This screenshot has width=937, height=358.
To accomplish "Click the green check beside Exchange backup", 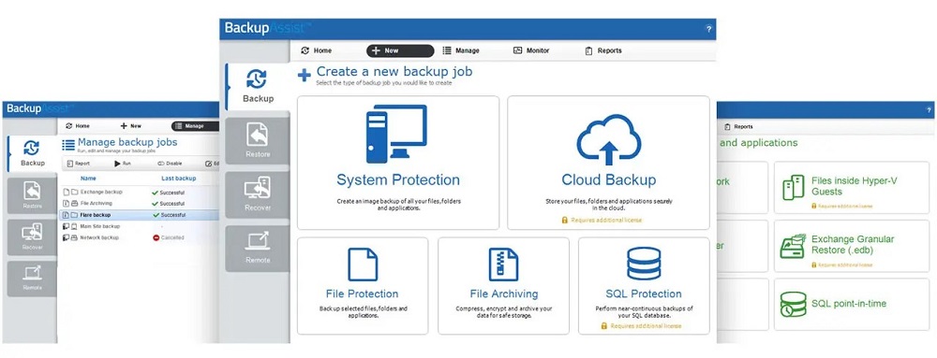I will point(156,193).
